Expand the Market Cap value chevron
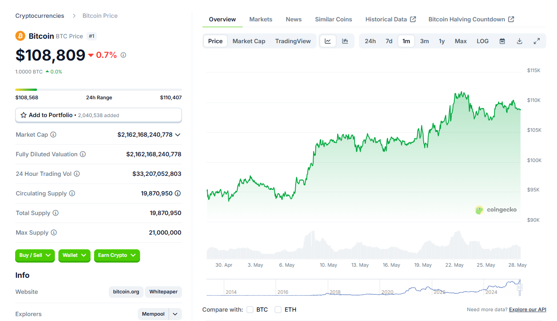The height and width of the screenshot is (321, 557). click(178, 134)
